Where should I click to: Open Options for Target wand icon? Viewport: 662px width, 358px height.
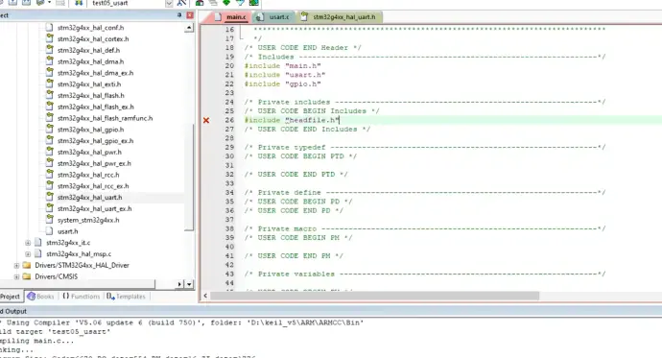(x=182, y=3)
